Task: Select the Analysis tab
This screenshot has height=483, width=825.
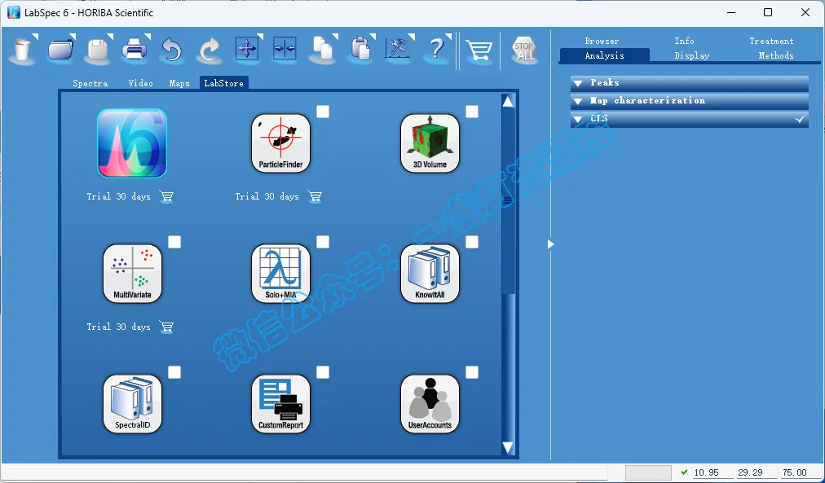Action: pos(605,55)
